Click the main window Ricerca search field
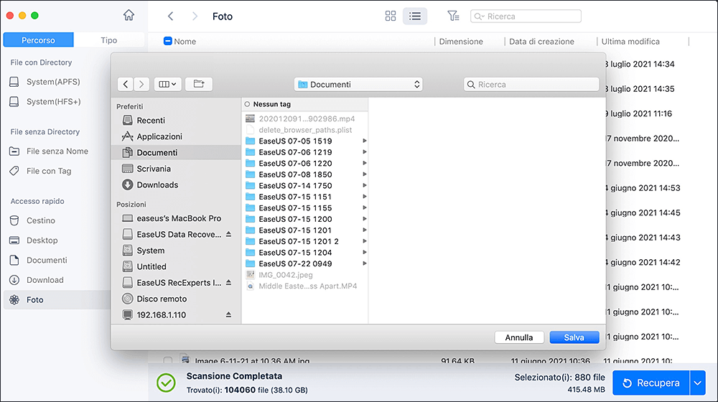 [526, 16]
